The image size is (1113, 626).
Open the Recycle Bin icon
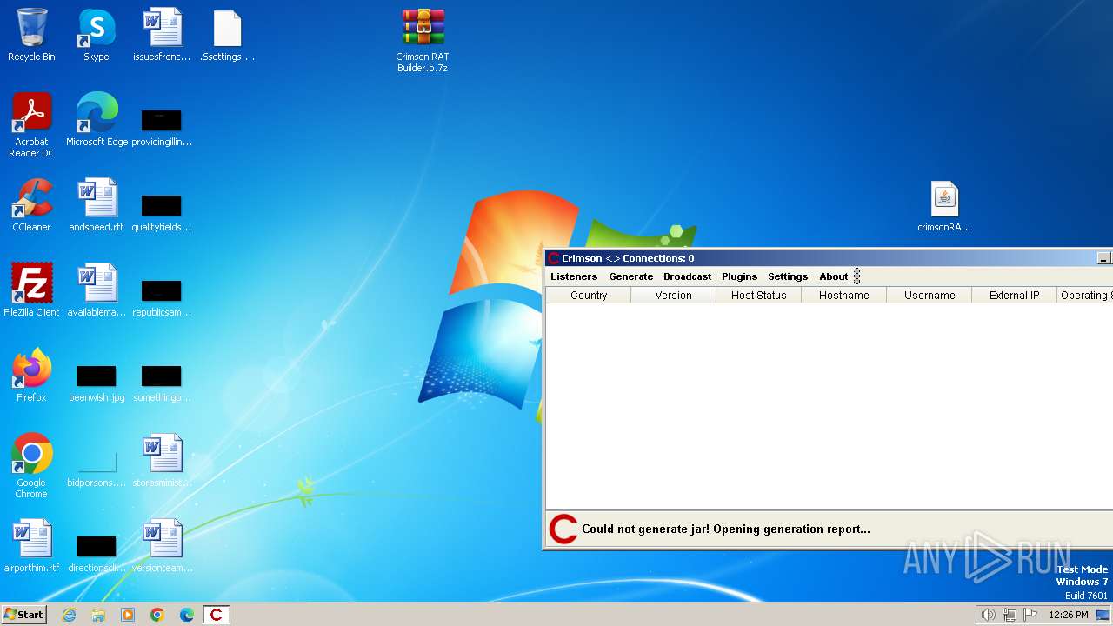pyautogui.click(x=31, y=35)
